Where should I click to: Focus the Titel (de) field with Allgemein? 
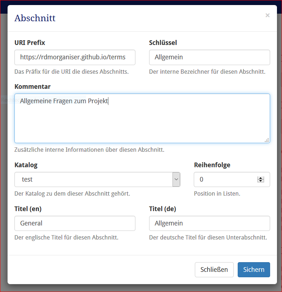[210, 223]
